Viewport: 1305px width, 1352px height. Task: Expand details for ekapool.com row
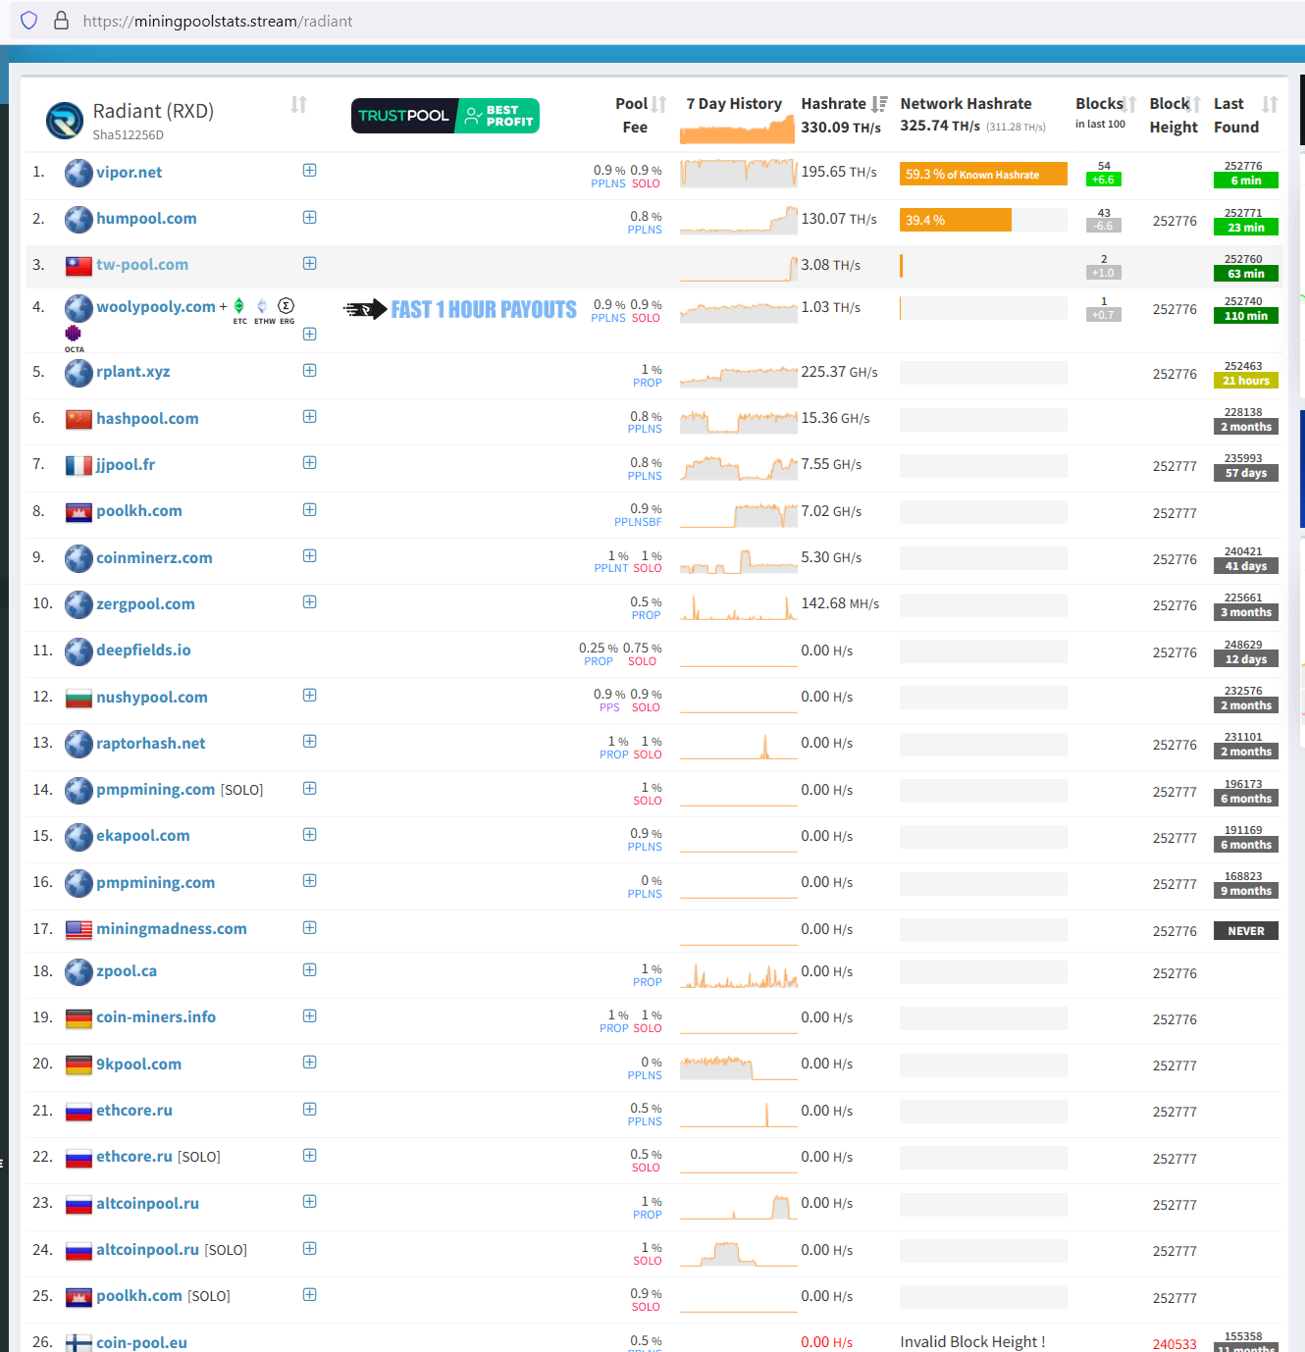tap(310, 834)
